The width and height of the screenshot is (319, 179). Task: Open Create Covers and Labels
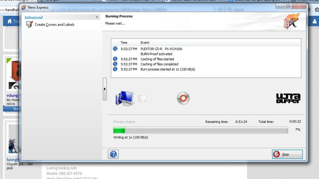tap(55, 25)
